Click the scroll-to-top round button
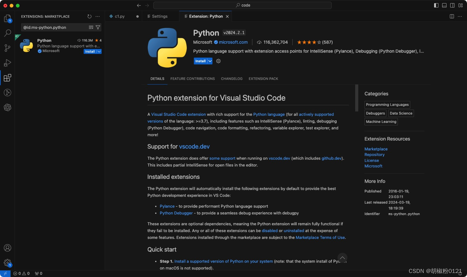 click(342, 258)
